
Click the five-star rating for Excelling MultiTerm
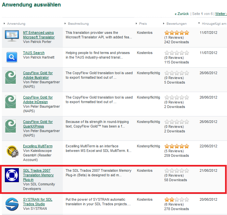[177, 146]
